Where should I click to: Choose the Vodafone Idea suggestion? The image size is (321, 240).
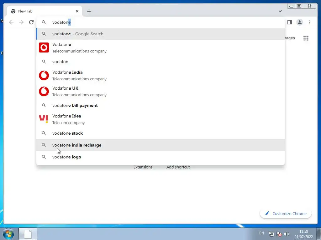[160, 119]
